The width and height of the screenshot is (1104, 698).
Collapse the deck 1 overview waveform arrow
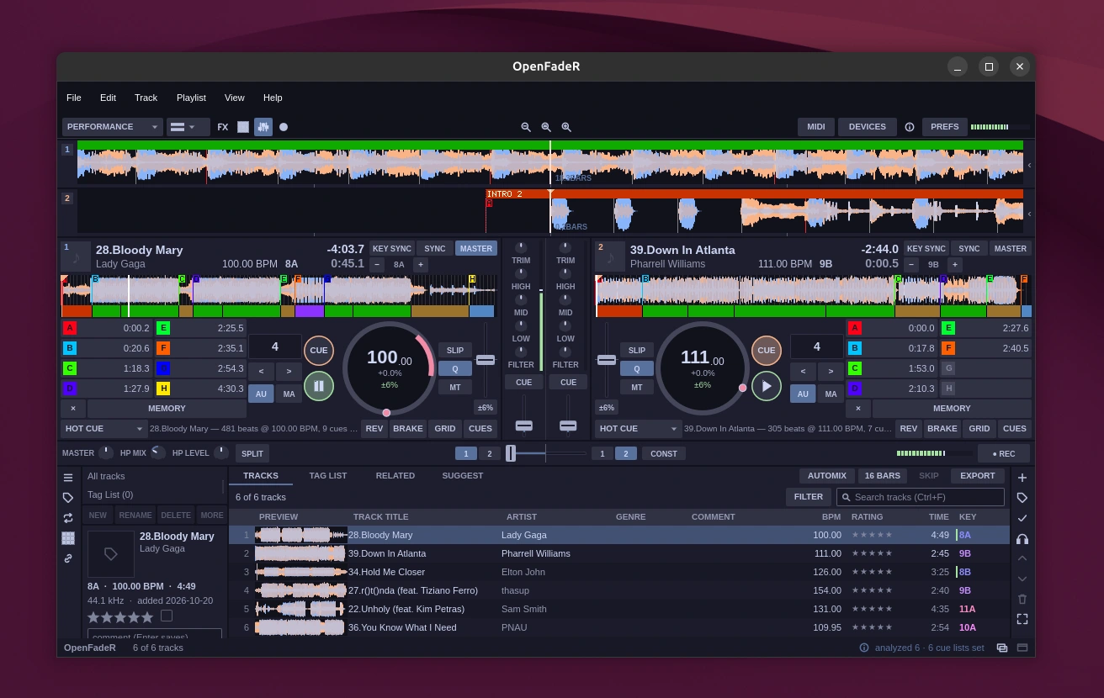pos(1029,165)
